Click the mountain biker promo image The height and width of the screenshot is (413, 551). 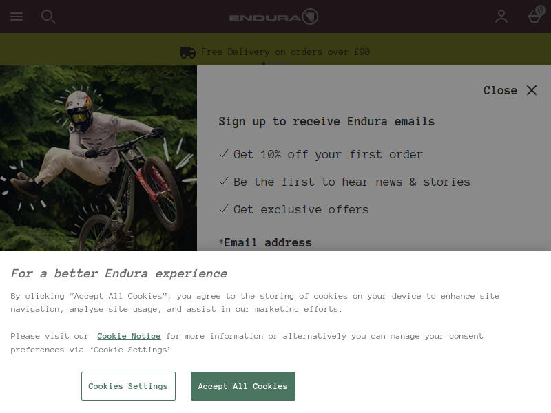[98, 158]
